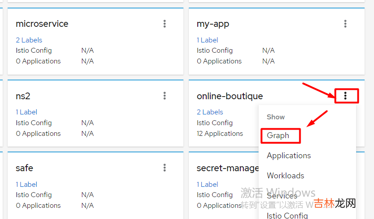Open Istio Config from the Show menu
Image resolution: width=374 pixels, height=219 pixels.
(x=287, y=215)
